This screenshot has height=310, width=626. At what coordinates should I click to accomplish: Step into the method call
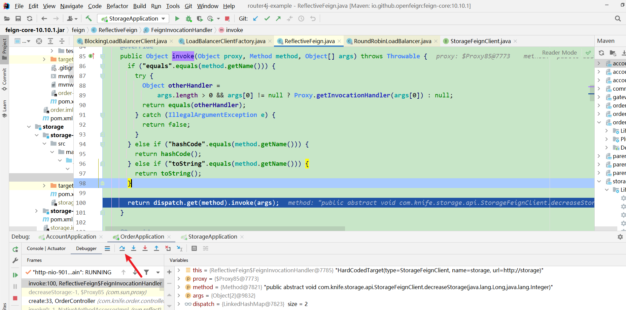click(x=134, y=248)
